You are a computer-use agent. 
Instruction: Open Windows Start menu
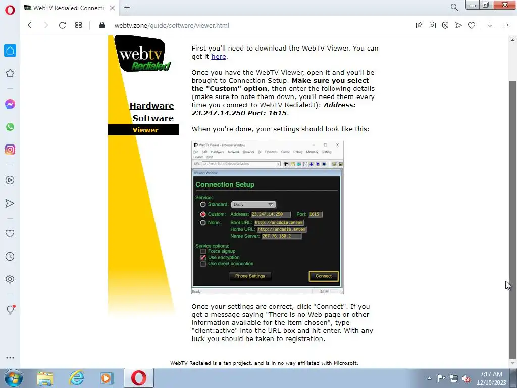point(13,378)
